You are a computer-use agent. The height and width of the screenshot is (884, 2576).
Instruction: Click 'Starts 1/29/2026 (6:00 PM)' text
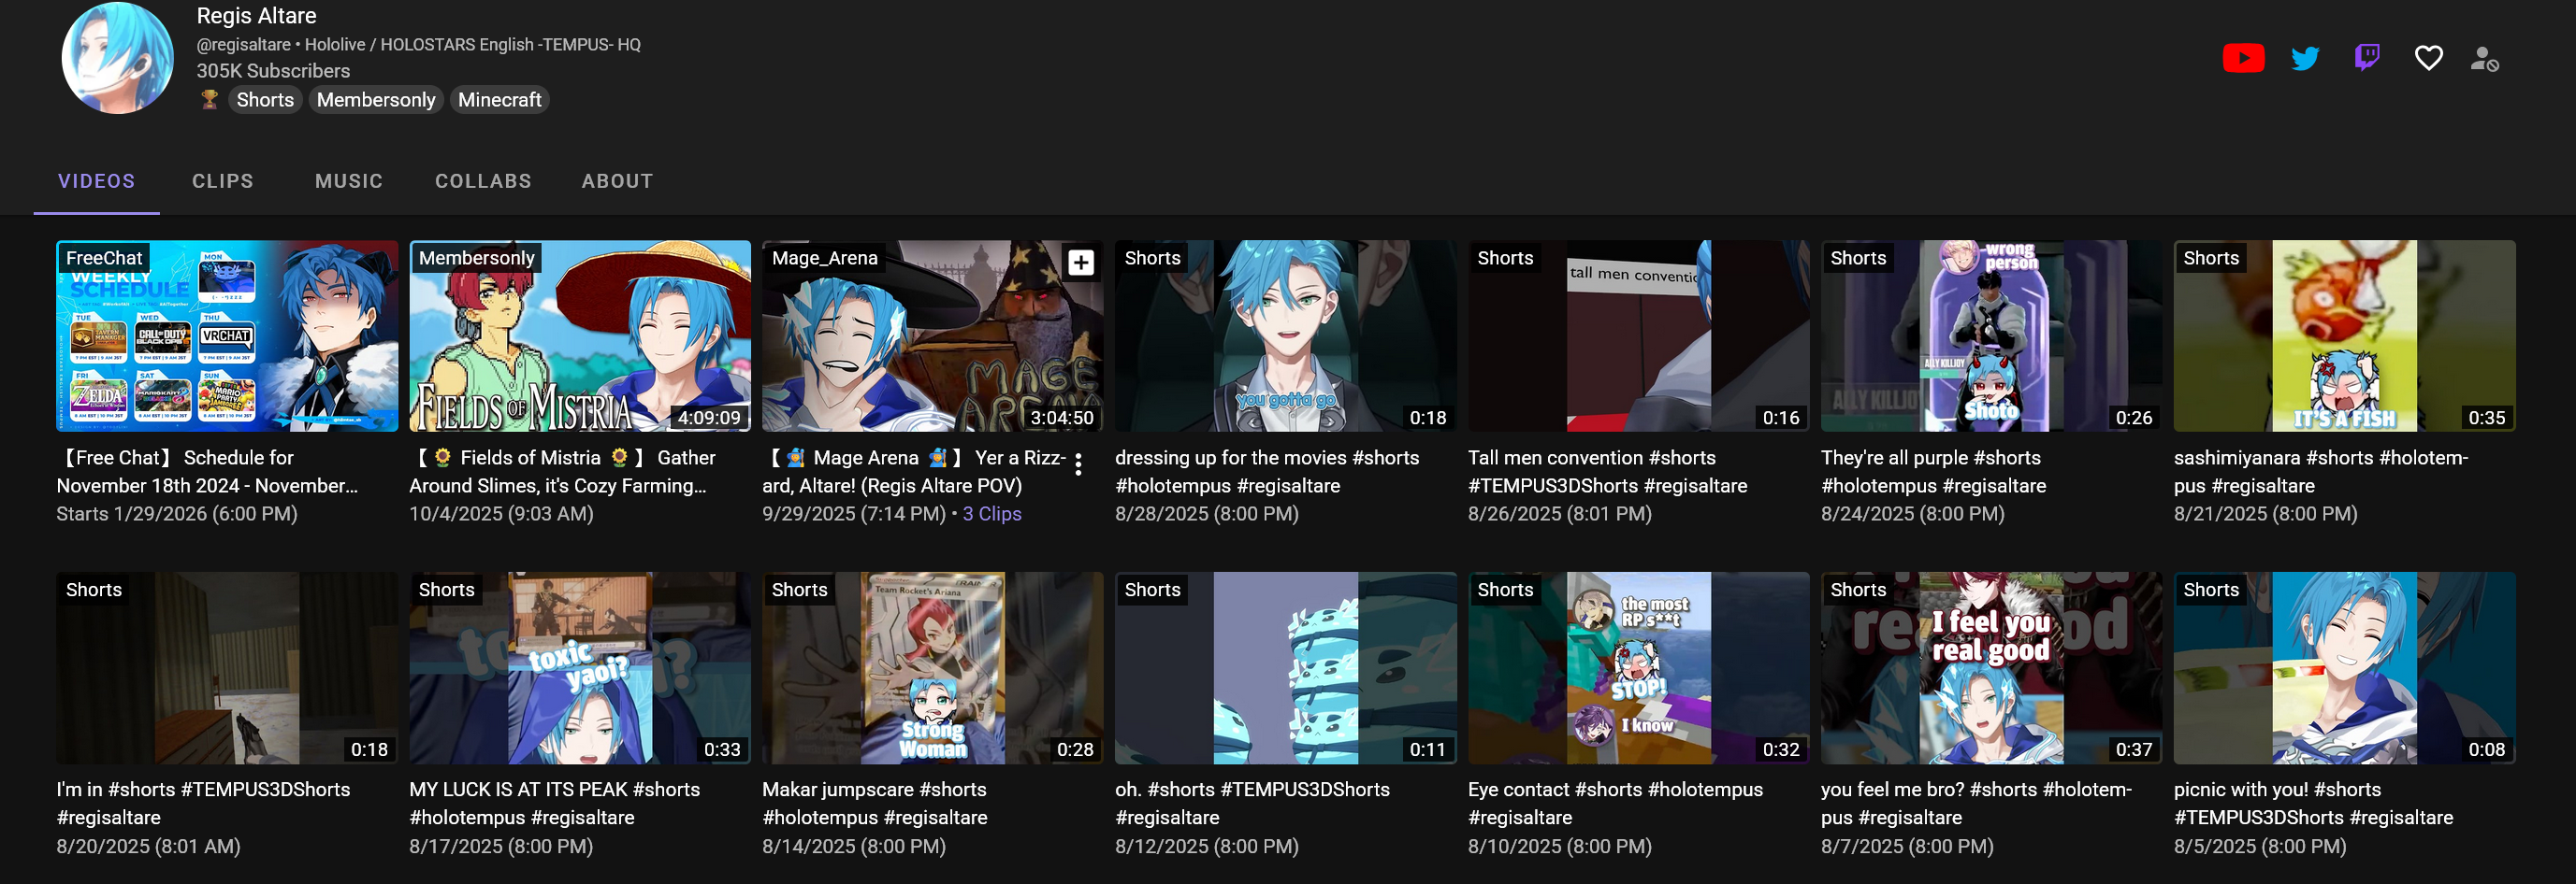177,513
